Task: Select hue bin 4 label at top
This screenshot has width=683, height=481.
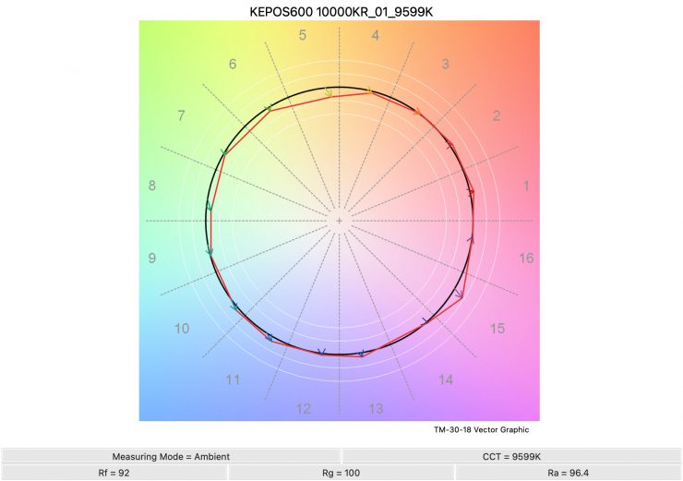Action: tap(376, 36)
